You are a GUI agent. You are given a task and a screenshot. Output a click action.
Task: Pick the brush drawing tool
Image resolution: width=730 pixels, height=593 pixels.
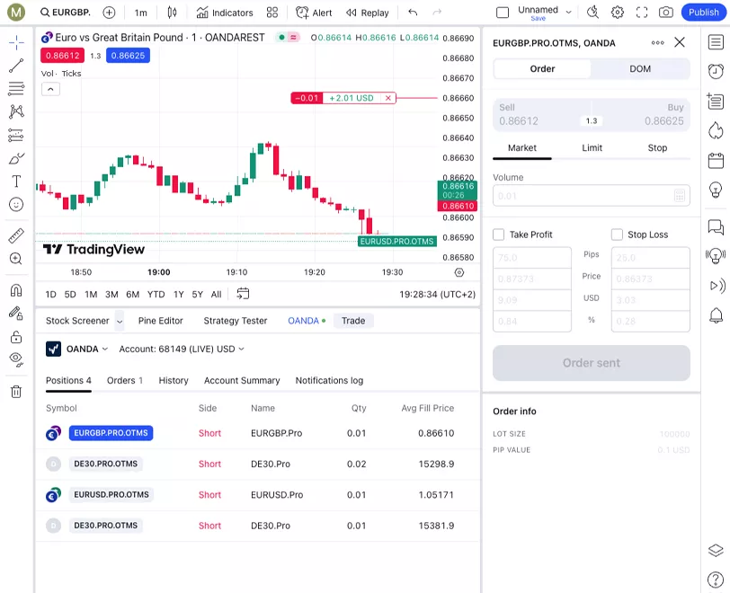click(14, 158)
